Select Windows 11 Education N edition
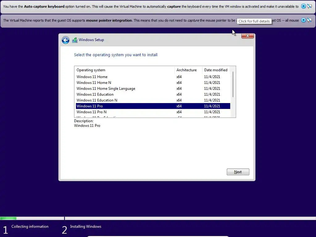This screenshot has width=316, height=237. [x=153, y=100]
